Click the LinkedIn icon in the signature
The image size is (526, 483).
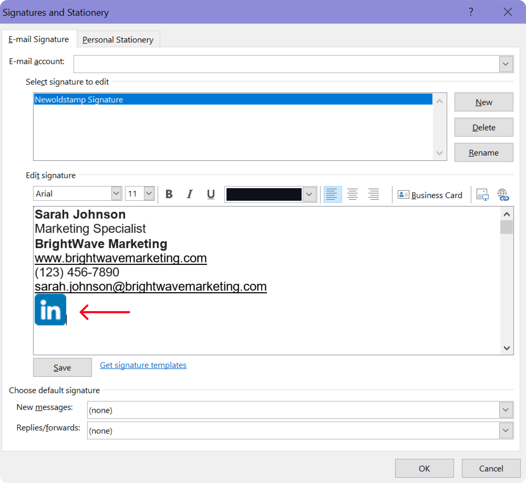50,310
